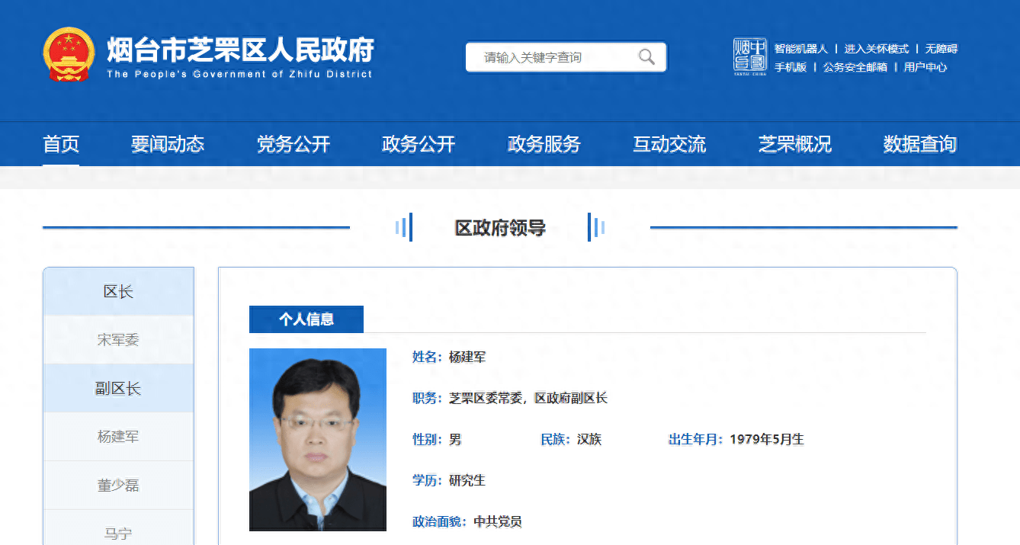Switch to 手机版 mobile version
The width and height of the screenshot is (1020, 545).
coord(791,67)
